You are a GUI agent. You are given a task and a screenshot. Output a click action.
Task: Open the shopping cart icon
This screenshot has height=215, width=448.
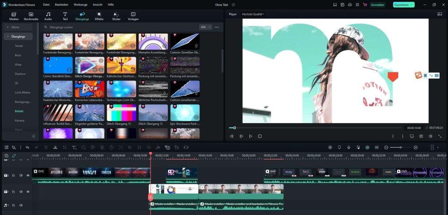pyautogui.click(x=365, y=4)
